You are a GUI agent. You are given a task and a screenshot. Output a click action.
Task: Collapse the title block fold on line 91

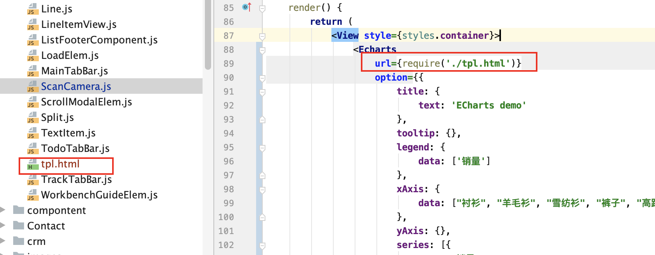(x=262, y=92)
